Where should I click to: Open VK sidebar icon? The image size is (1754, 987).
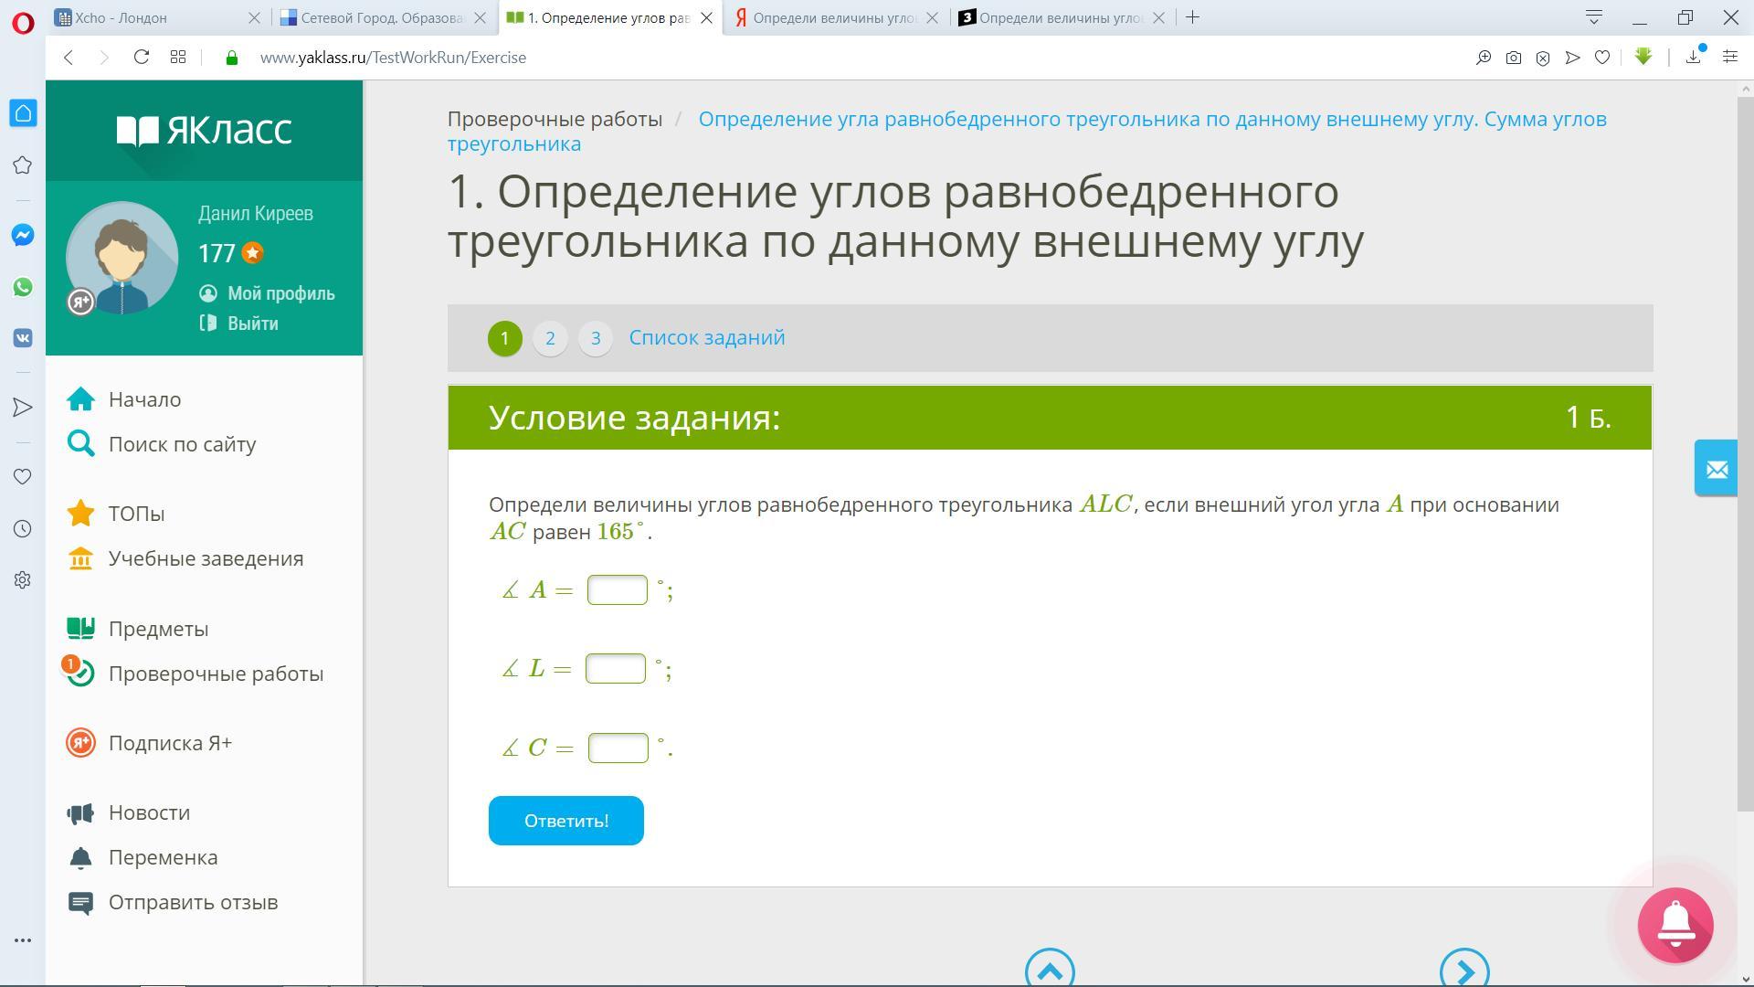[23, 338]
